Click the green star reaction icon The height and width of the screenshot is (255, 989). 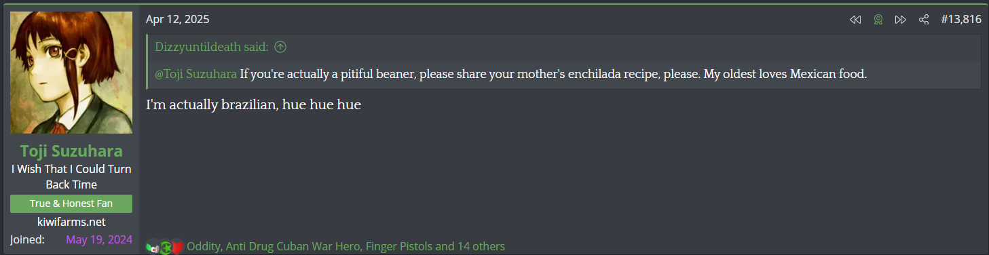click(x=165, y=247)
